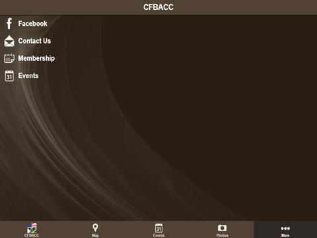Tap the three dots icon in the bottom bar
The height and width of the screenshot is (238, 317).
pos(285,229)
